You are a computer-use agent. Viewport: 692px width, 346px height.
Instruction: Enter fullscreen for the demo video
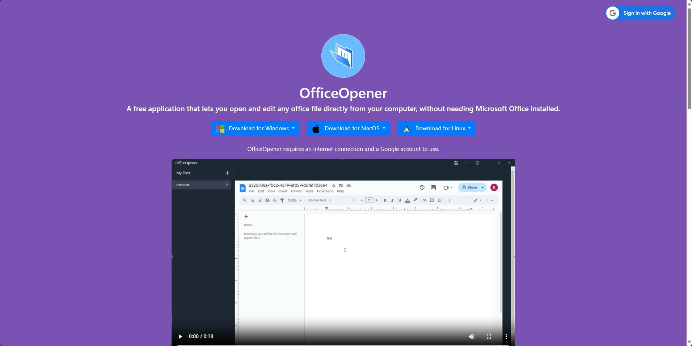pyautogui.click(x=489, y=337)
